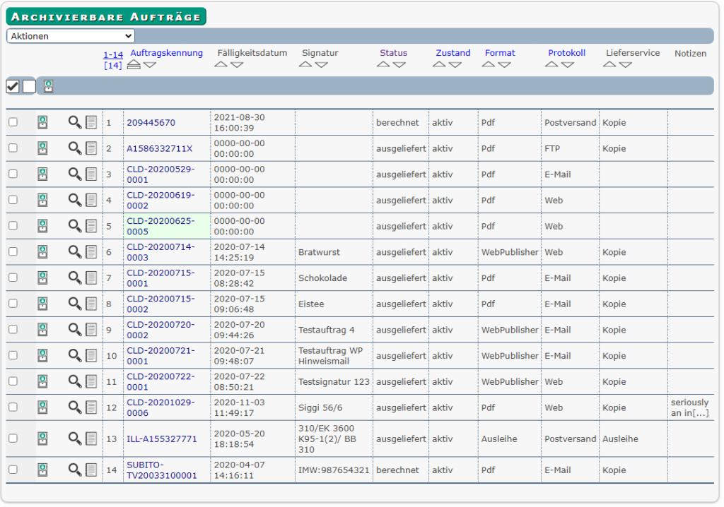Viewport: 724px width, 507px height.
Task: Click the Archivierbare Aufträge title tab
Action: point(106,17)
